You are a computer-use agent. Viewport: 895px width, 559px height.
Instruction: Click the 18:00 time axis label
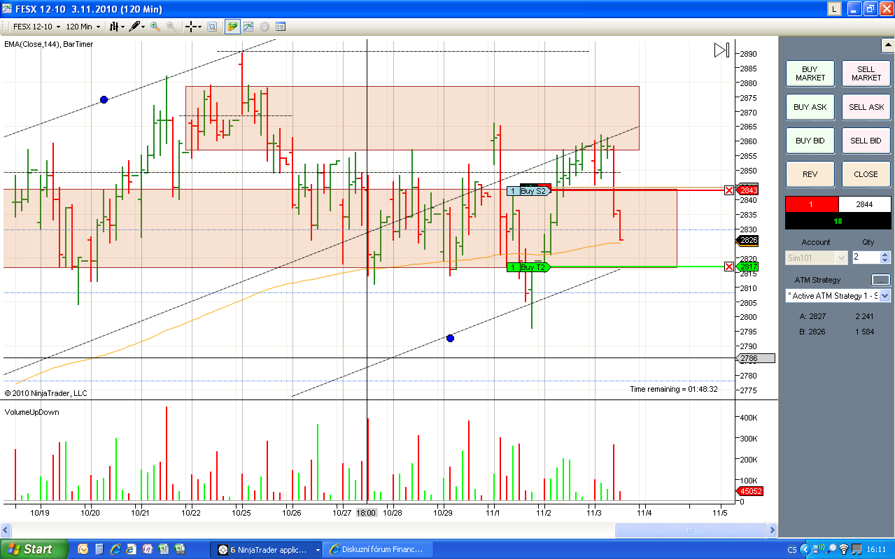click(x=366, y=513)
